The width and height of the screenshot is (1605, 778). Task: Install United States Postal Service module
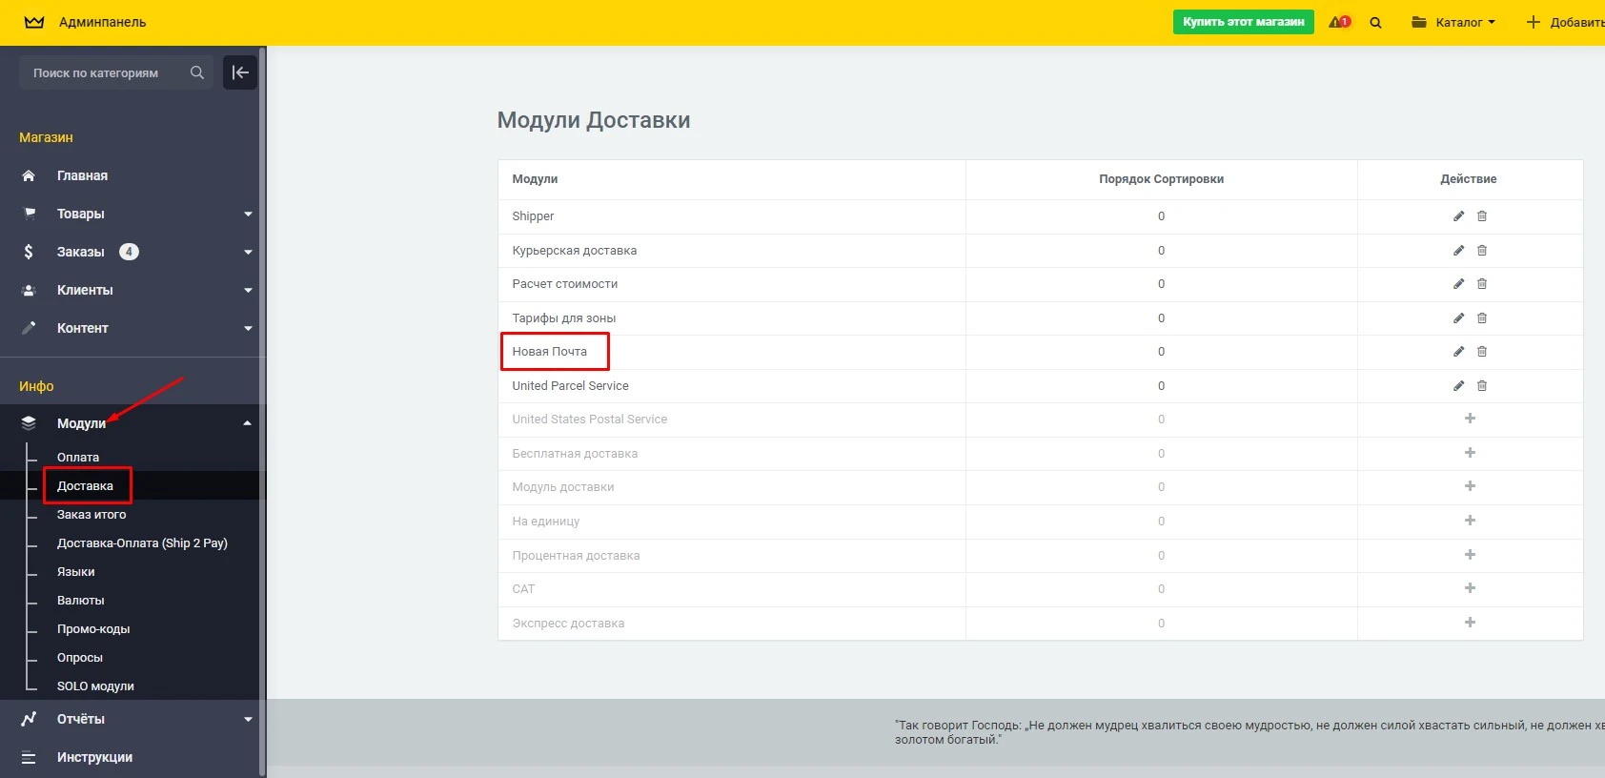pos(1470,419)
